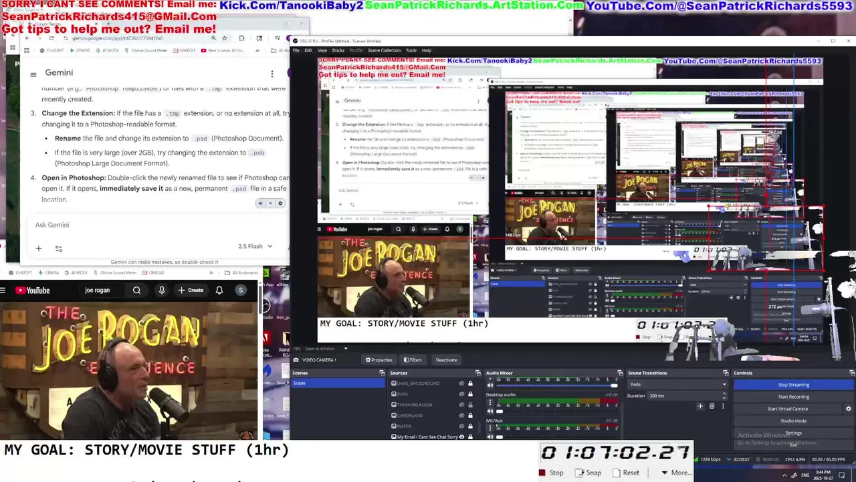Open OBS Settings from Controls panel

click(793, 433)
